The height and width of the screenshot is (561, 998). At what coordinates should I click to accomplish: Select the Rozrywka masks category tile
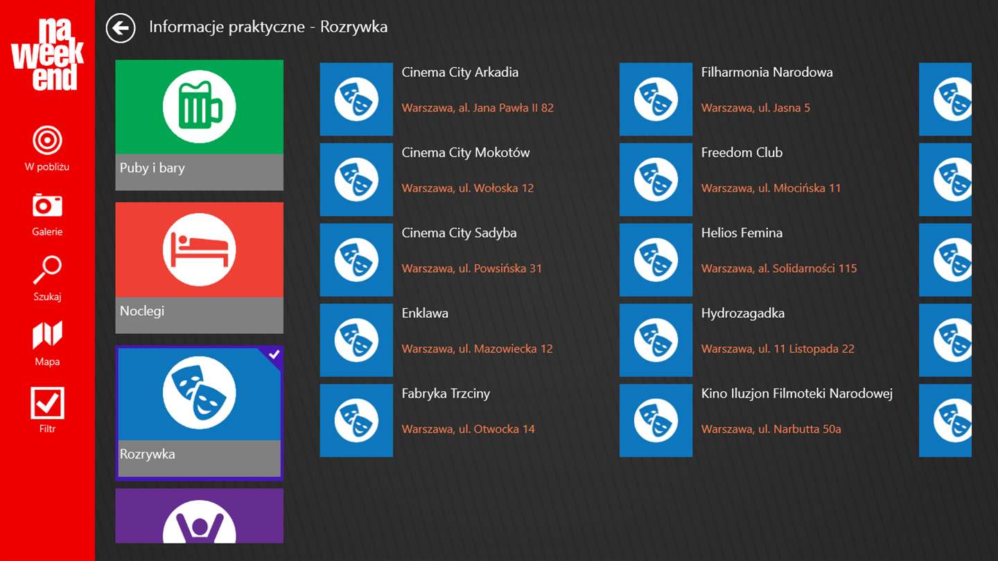200,413
